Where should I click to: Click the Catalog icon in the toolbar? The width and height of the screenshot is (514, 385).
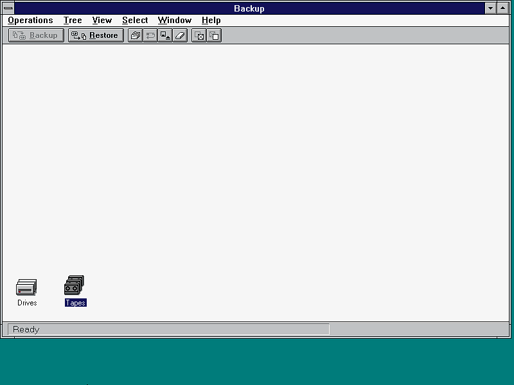click(x=135, y=35)
